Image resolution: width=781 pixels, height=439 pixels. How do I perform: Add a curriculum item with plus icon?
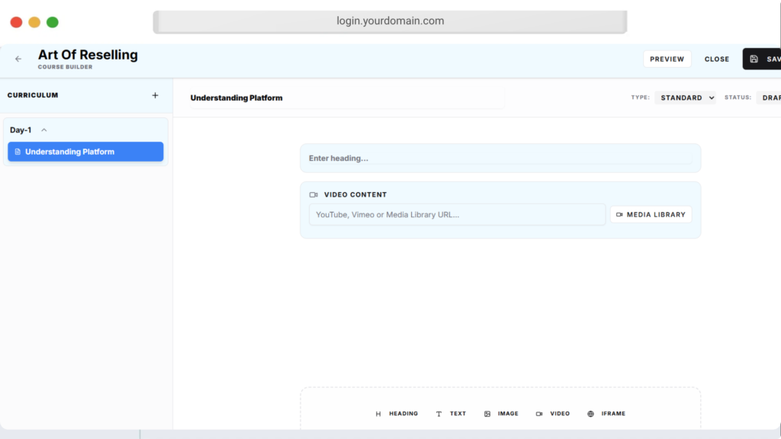pos(155,95)
